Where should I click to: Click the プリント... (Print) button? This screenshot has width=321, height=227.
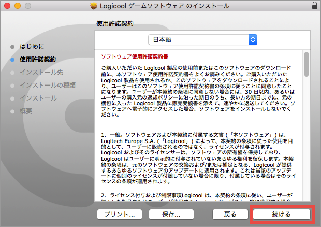120,214
